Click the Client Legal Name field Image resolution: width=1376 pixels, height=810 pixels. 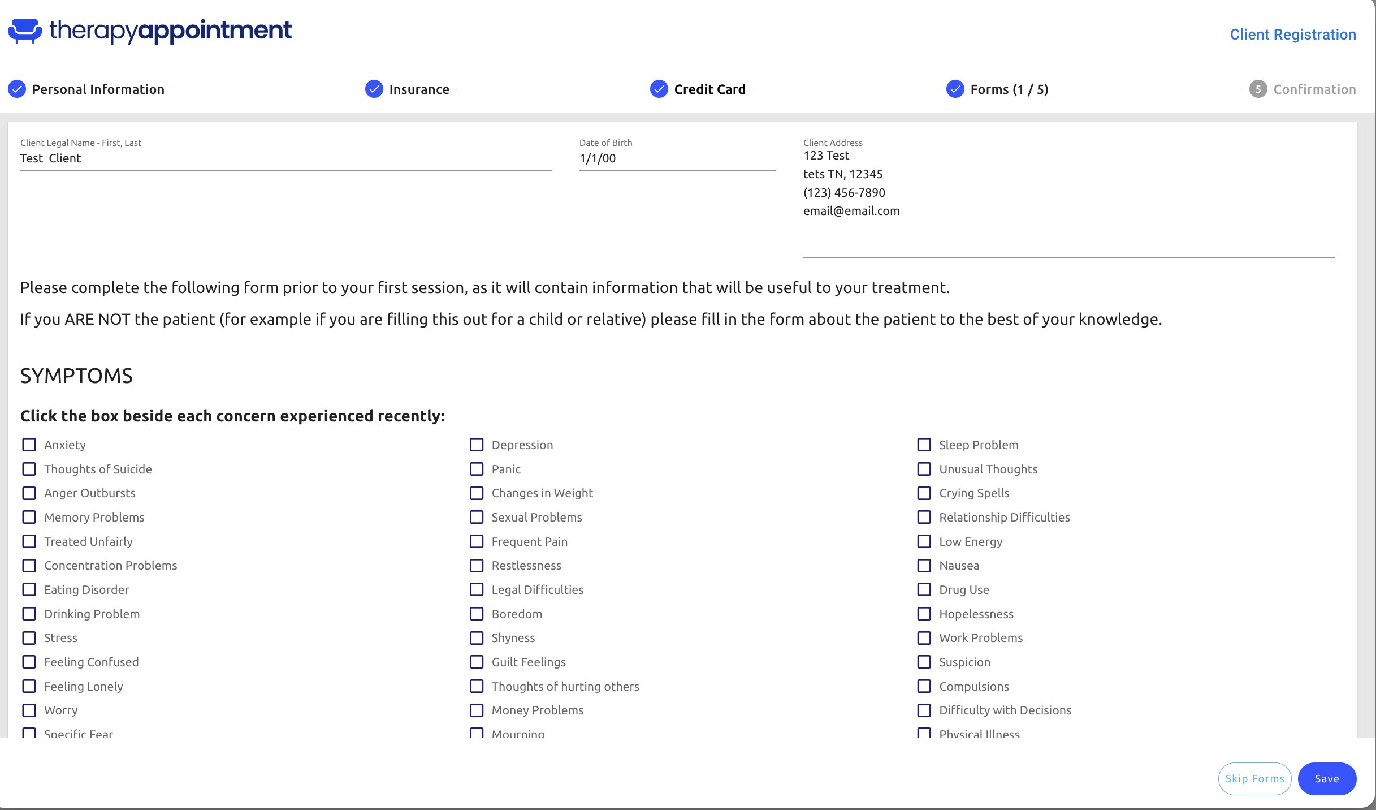tap(285, 158)
